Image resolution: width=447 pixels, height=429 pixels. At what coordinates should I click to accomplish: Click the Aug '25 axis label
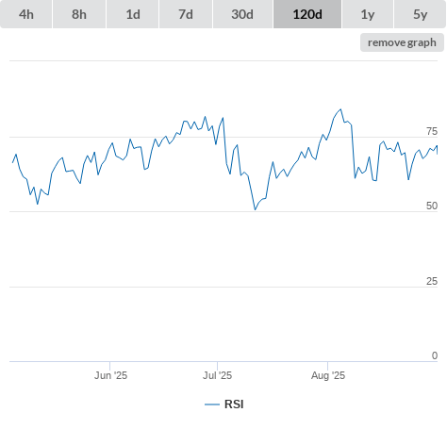point(328,375)
